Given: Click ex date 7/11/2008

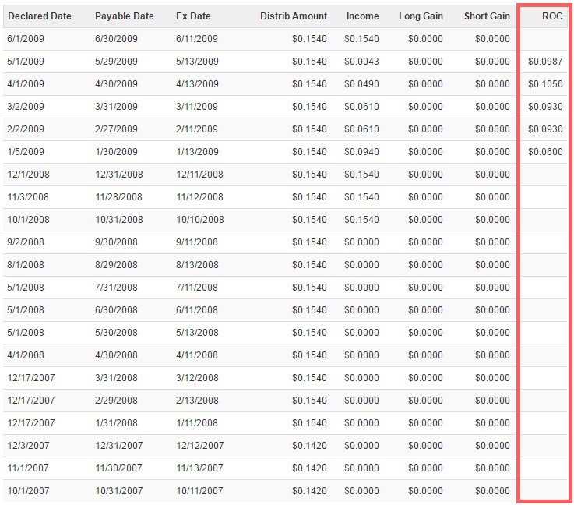Looking at the screenshot, I should click(197, 288).
